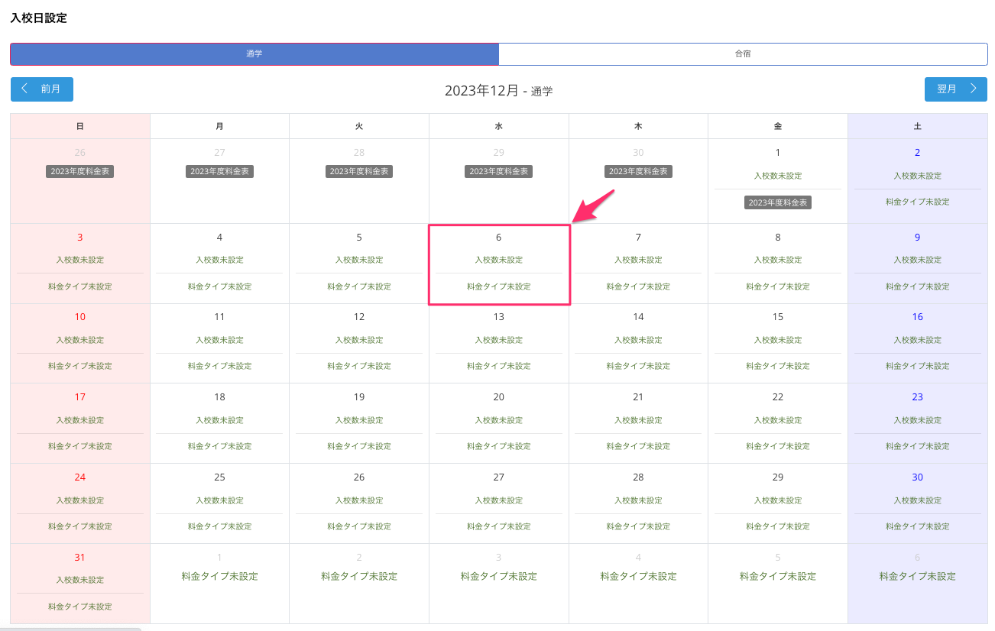Click 2023年度料金表 badge on November 26

(79, 172)
